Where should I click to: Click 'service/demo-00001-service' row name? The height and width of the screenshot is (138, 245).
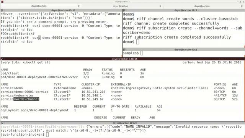pos(24,92)
